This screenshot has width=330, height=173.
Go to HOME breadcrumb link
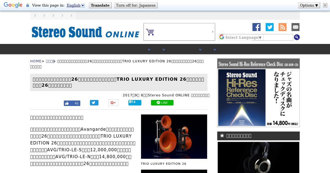coord(36,61)
